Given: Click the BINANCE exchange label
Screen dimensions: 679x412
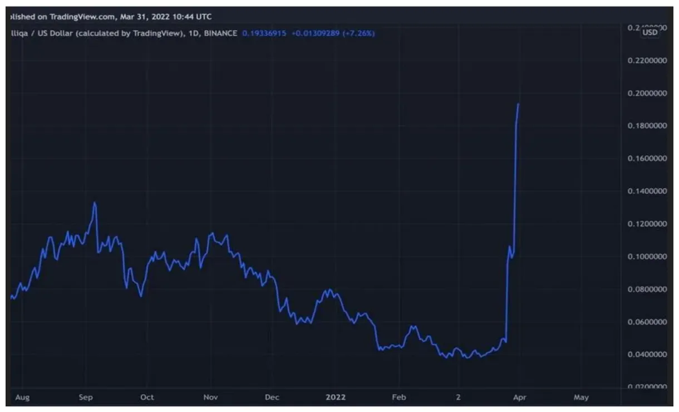Looking at the screenshot, I should (x=220, y=33).
